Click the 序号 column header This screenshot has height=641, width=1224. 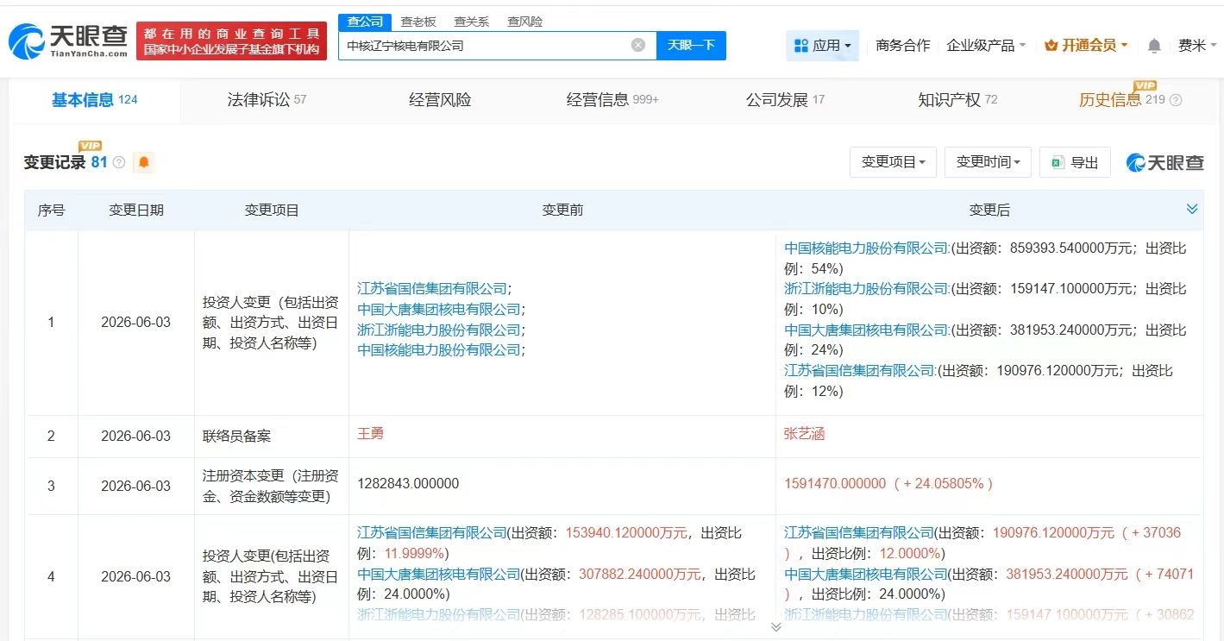coord(51,211)
